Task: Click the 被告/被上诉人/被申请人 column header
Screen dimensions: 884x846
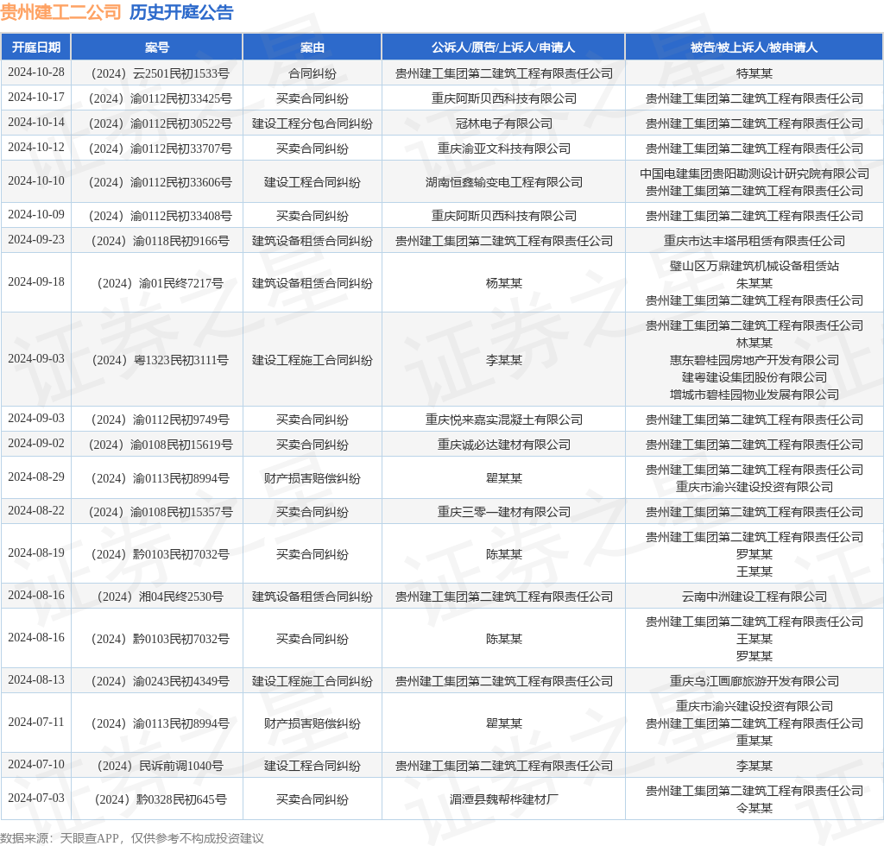Action: (x=754, y=47)
